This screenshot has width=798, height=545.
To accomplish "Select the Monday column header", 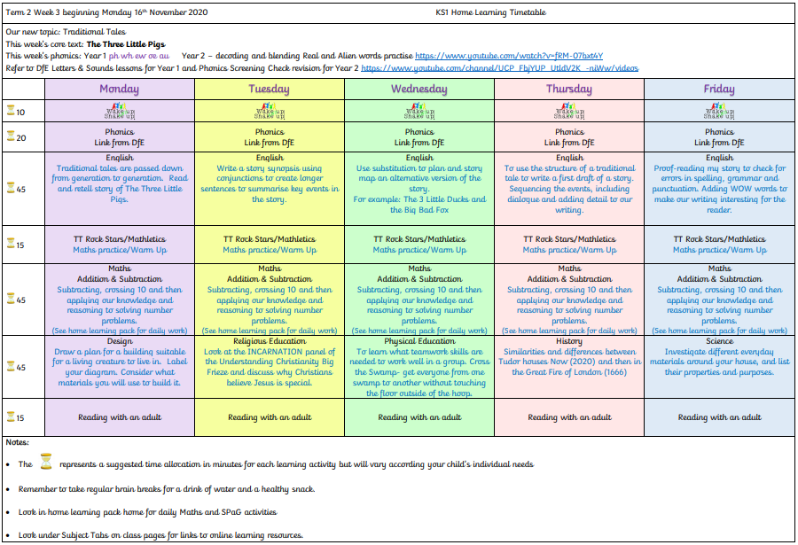I will tap(120, 90).
